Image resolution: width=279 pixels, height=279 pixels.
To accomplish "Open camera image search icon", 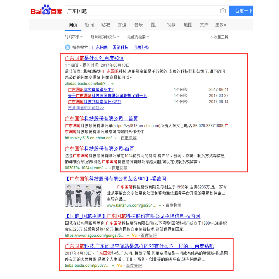I will click(223, 11).
